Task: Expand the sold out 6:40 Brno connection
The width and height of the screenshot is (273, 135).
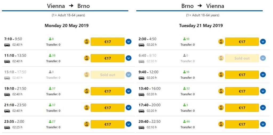Action: click(263, 58)
